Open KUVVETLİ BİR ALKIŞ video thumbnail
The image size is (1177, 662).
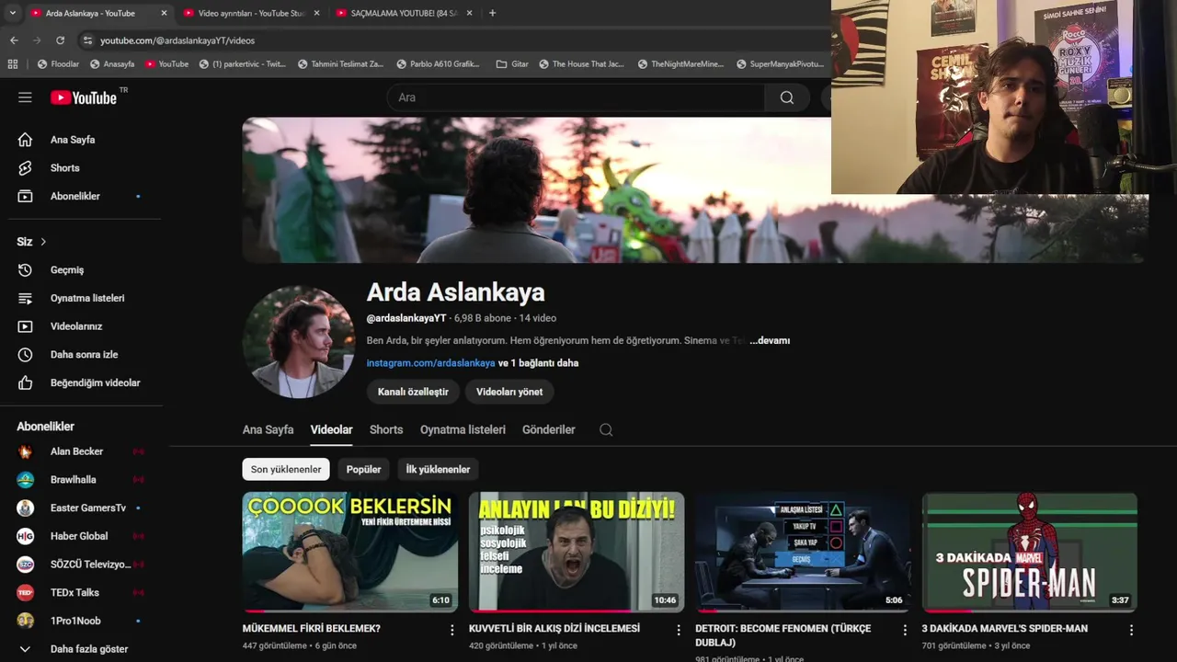pyautogui.click(x=577, y=553)
